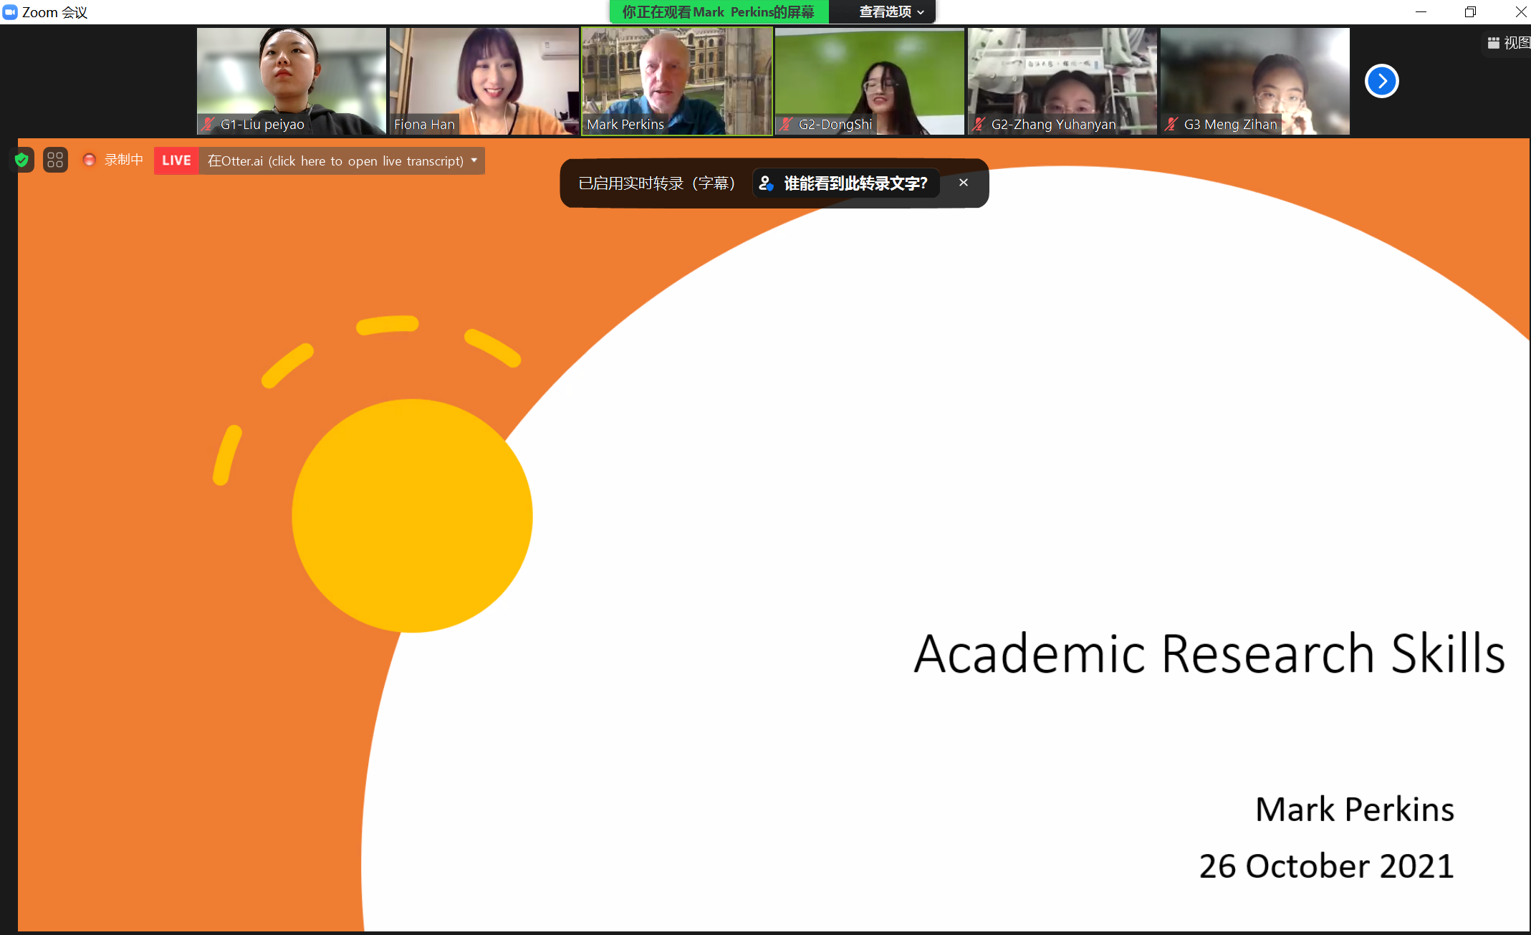Click the red LIVE badge
Viewport: 1531px width, 935px height.
click(x=176, y=160)
